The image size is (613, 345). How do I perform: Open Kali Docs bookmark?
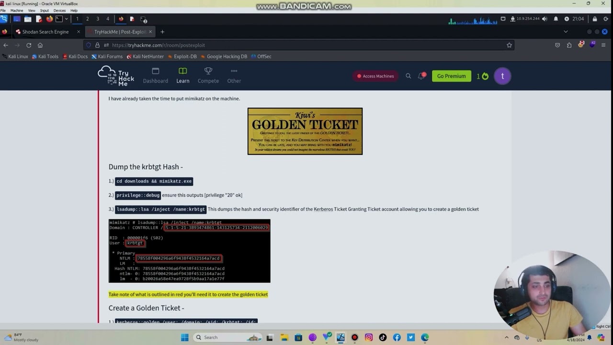[75, 57]
